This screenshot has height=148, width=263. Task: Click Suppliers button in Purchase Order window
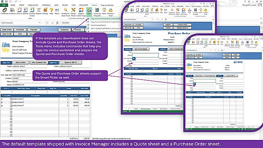click(168, 25)
